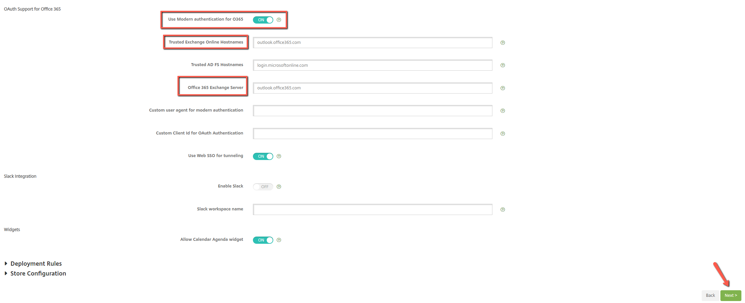The height and width of the screenshot is (303, 745).
Task: Click the Use Modern authentication for O365 label
Action: click(x=206, y=19)
